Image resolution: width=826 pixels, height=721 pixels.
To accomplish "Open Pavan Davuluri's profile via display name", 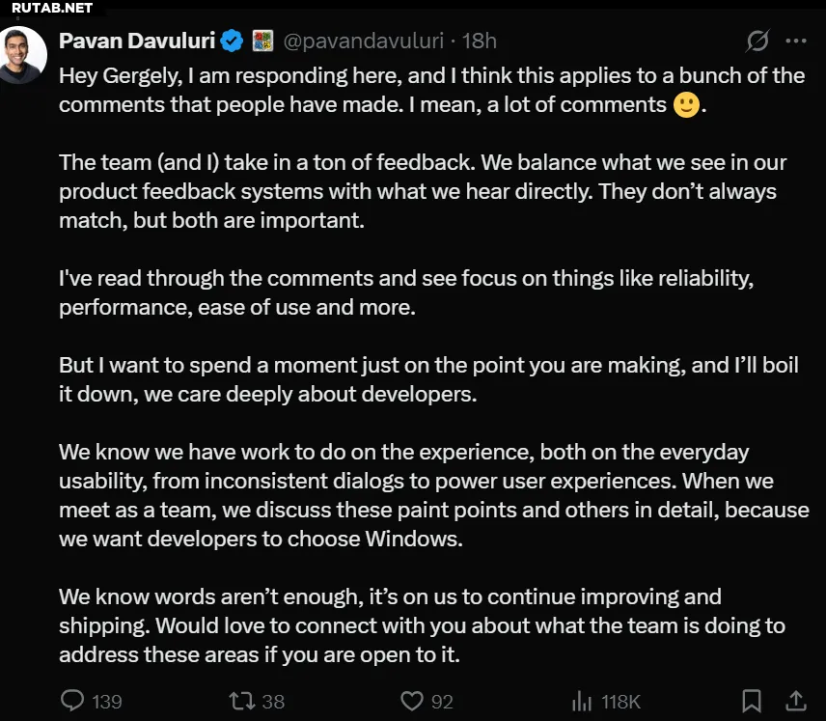I will coord(137,41).
